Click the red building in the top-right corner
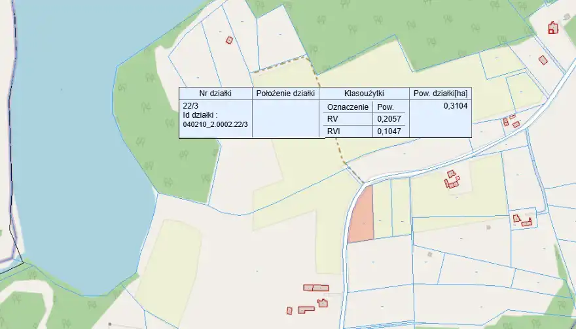Image resolution: width=576 pixels, height=329 pixels. [553, 27]
